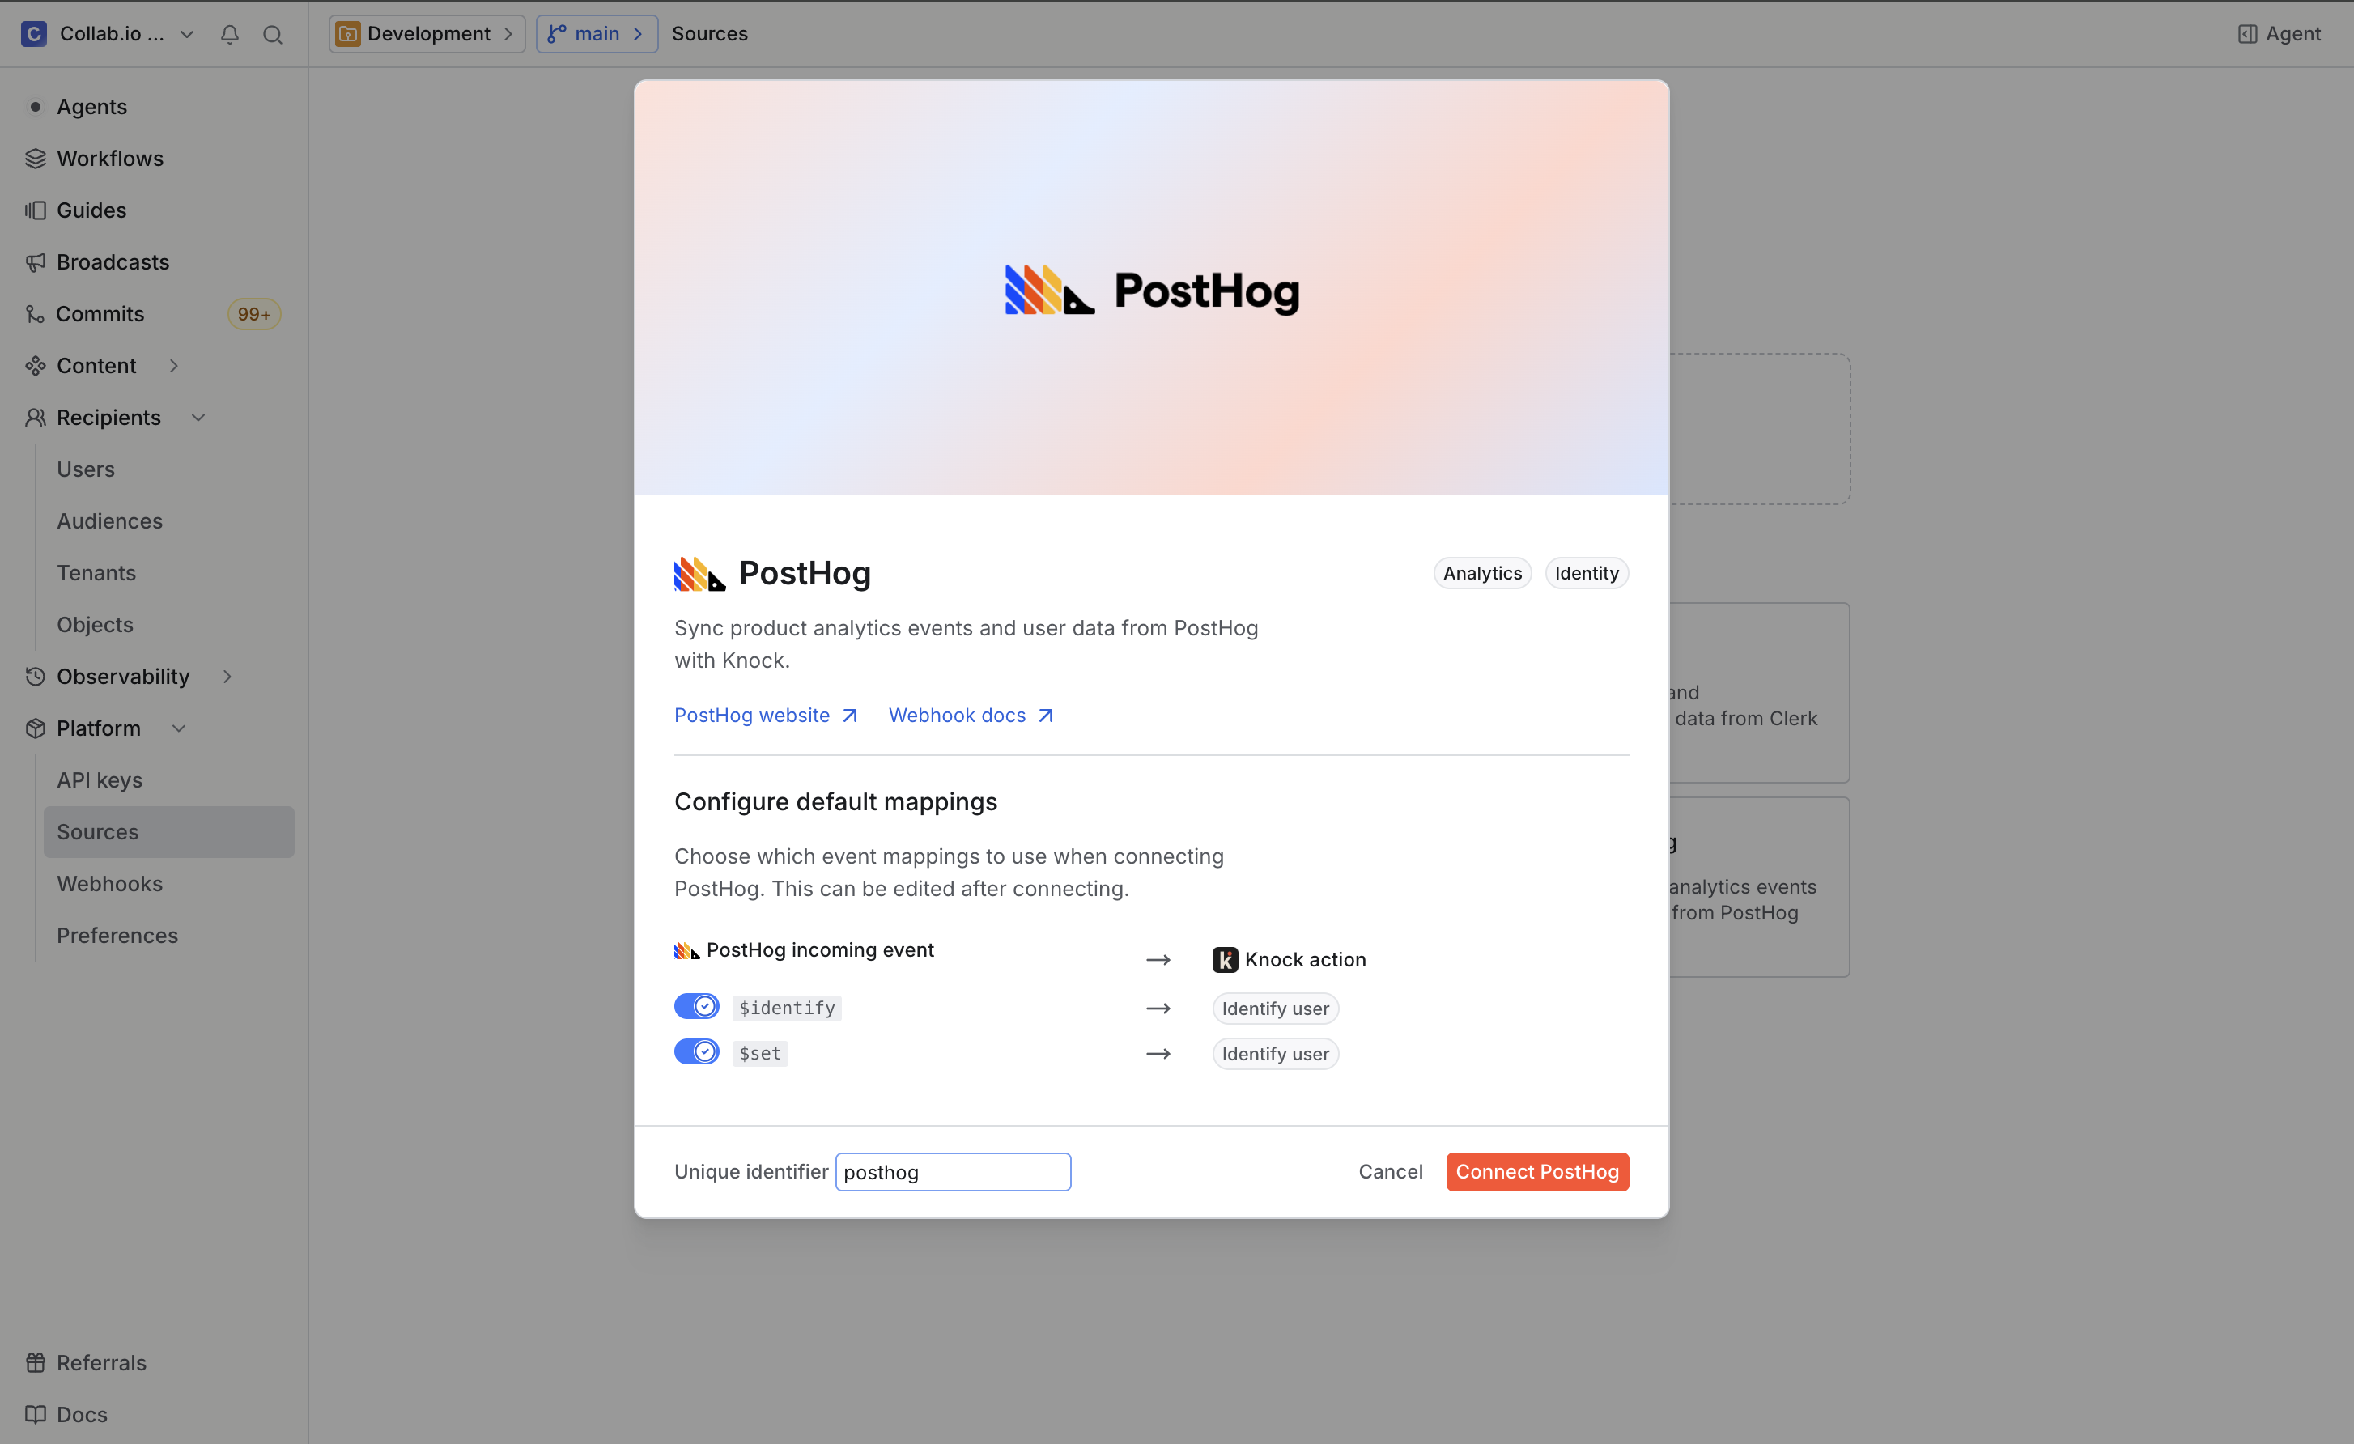Open the Collab.io workspace dropdown
This screenshot has width=2354, height=1444.
point(187,34)
